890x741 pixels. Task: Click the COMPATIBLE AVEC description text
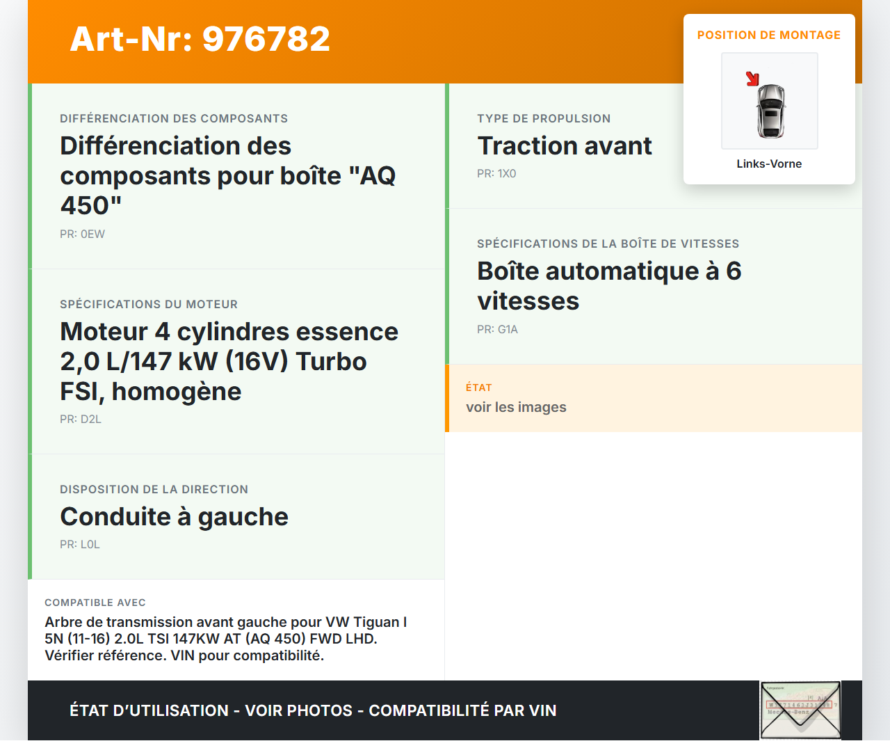pyautogui.click(x=225, y=638)
